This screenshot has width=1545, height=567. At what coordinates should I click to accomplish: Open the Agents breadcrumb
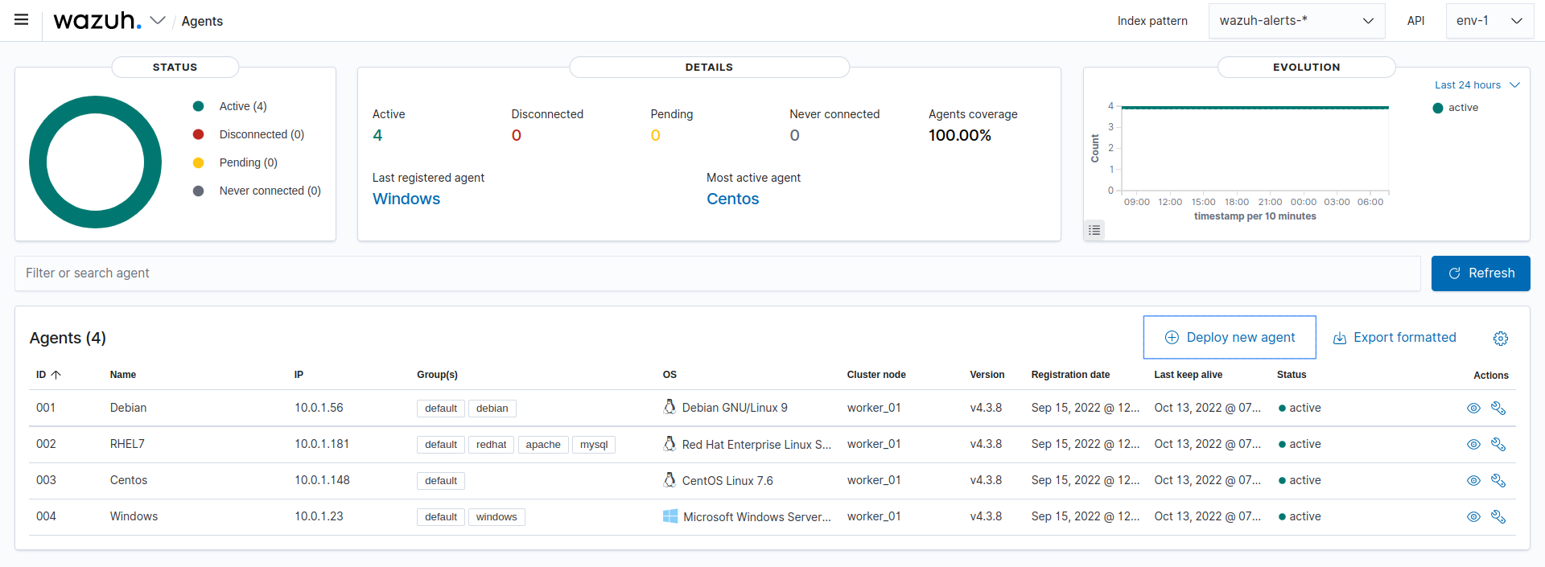(202, 21)
